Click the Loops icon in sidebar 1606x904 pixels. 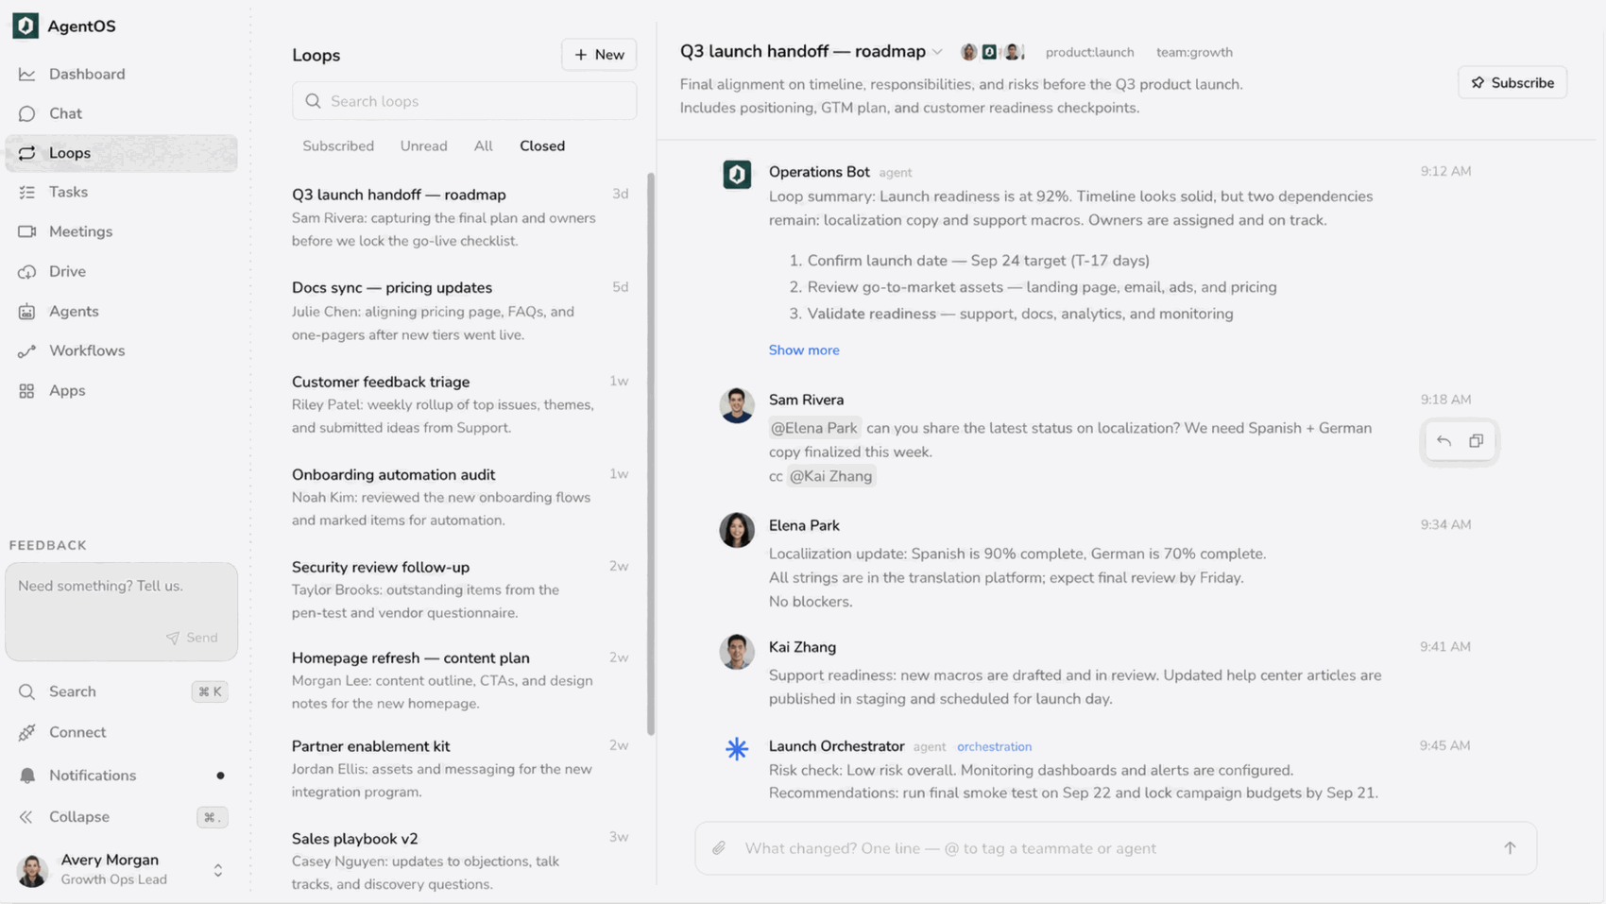pos(26,153)
